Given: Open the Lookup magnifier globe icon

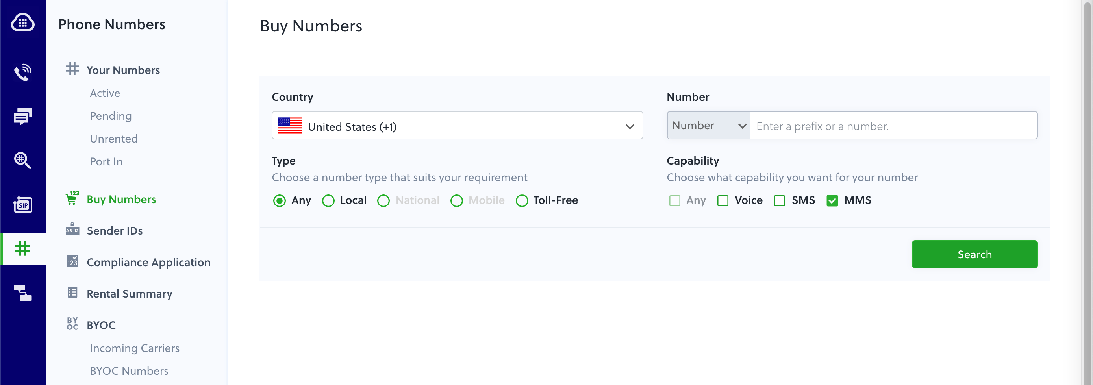Looking at the screenshot, I should [x=22, y=160].
